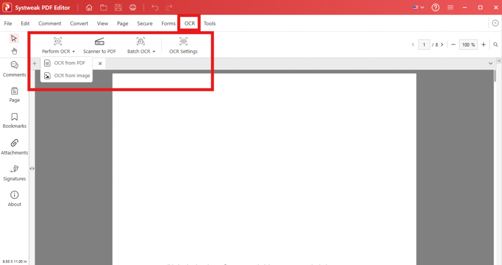Select the Hand pan tool
Screen dimensions: 502x265
14,51
